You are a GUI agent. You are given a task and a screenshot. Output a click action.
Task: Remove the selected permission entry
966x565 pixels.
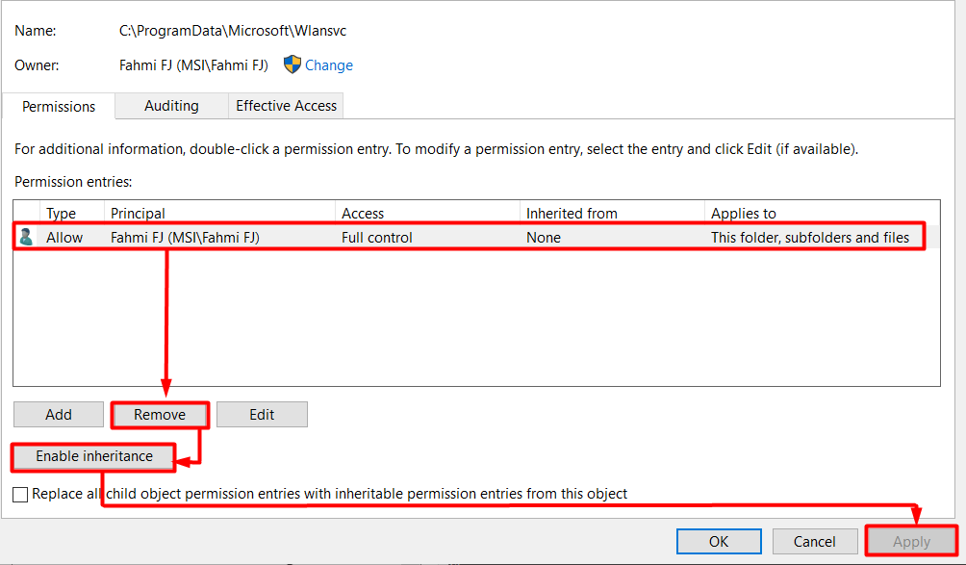click(160, 415)
